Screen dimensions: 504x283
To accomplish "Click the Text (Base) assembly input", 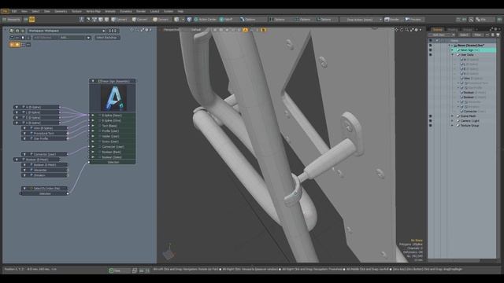I will [112, 126].
